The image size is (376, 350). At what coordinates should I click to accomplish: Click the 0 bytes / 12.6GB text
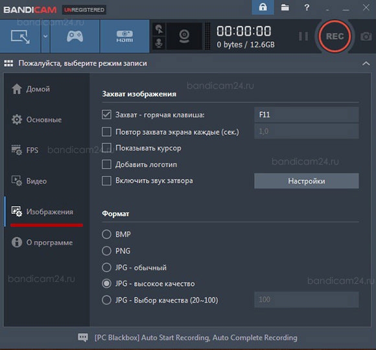coord(246,45)
